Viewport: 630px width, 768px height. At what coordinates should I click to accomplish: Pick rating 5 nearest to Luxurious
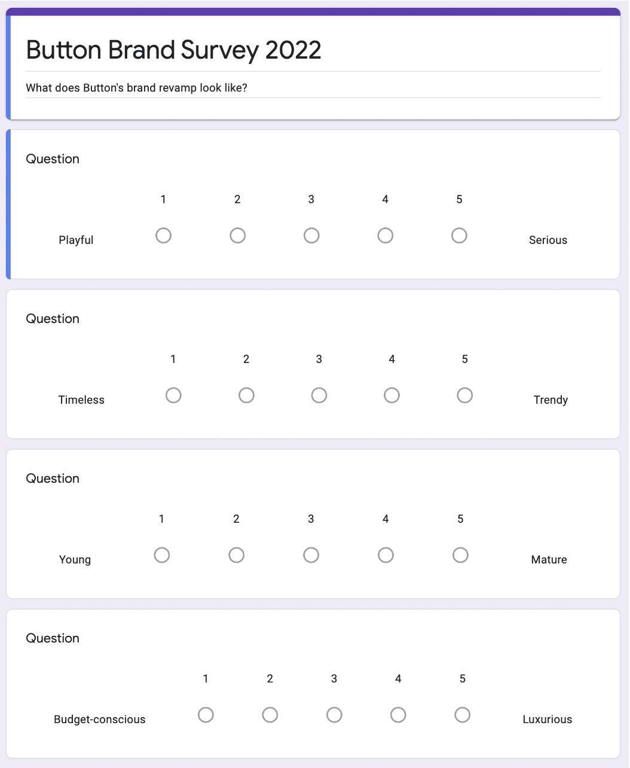click(462, 715)
